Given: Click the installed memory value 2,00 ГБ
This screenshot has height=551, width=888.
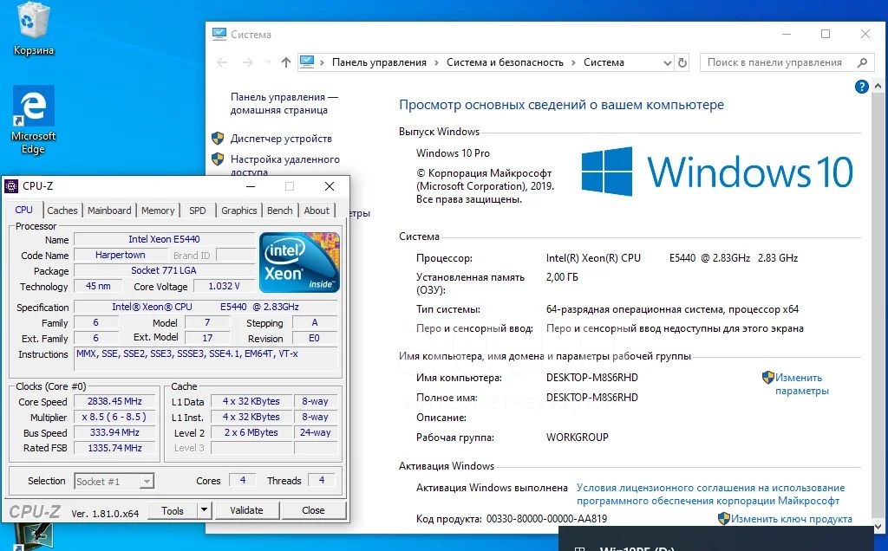Looking at the screenshot, I should [x=562, y=277].
